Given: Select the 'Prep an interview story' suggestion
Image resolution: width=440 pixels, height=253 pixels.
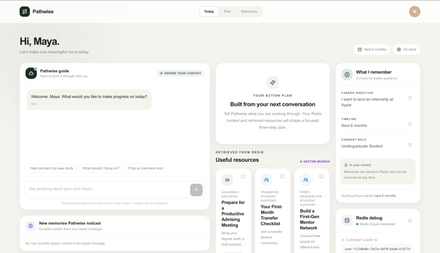Looking at the screenshot, I should 146,168.
